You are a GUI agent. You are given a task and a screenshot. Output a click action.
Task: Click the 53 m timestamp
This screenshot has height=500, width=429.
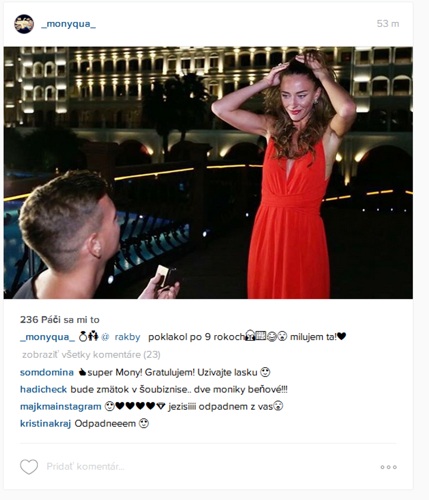click(388, 23)
